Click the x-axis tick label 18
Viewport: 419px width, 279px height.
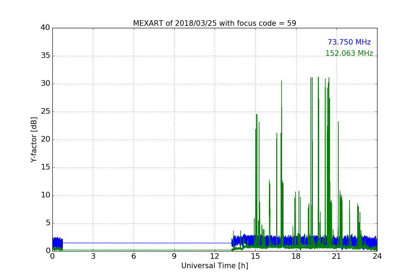pos(296,256)
